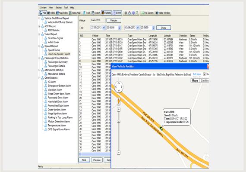This screenshot has height=172, width=246.
Task: Open the View menu
Action: point(51,7)
